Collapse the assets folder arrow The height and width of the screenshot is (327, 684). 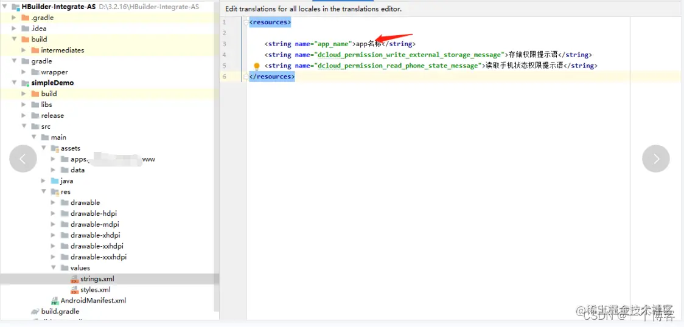(x=44, y=148)
